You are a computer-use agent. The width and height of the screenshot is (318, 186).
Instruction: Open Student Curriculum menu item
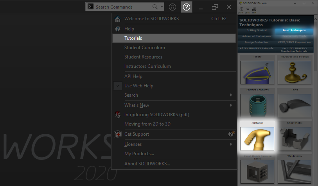(x=174, y=48)
